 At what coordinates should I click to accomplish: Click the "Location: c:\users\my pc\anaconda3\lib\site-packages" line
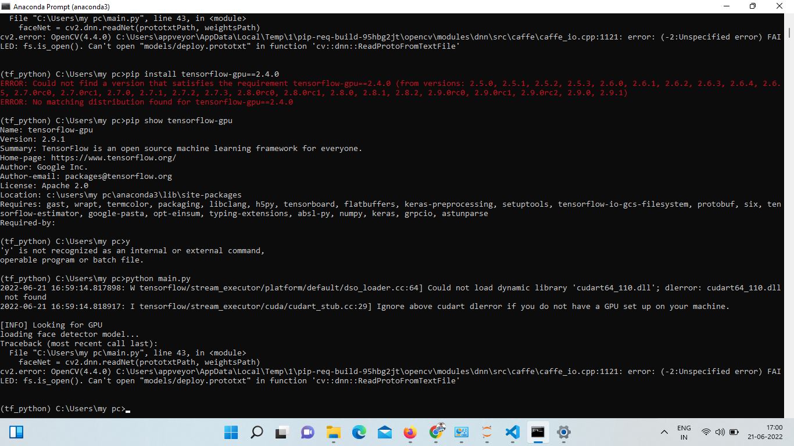click(121, 195)
